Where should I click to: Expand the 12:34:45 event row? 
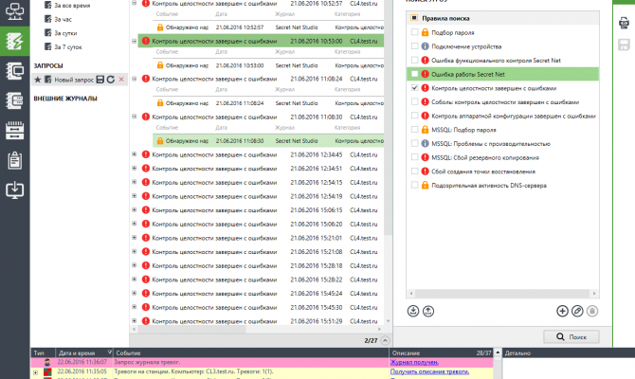click(134, 153)
